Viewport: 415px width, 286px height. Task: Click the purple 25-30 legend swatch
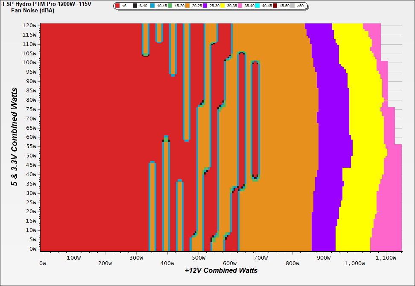click(205, 6)
